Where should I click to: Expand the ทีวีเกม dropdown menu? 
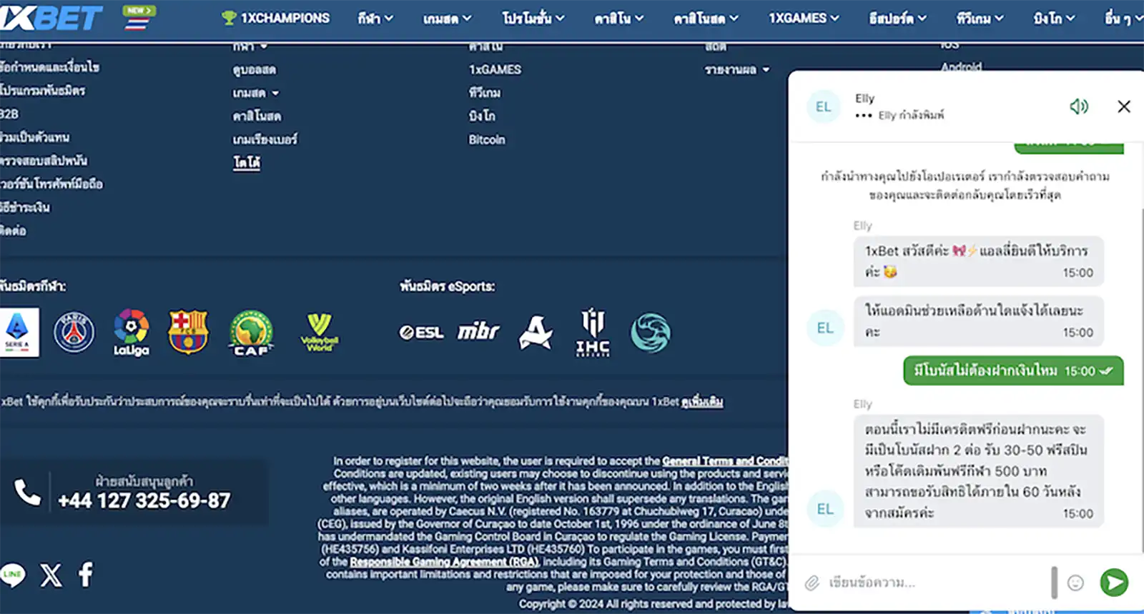(980, 18)
